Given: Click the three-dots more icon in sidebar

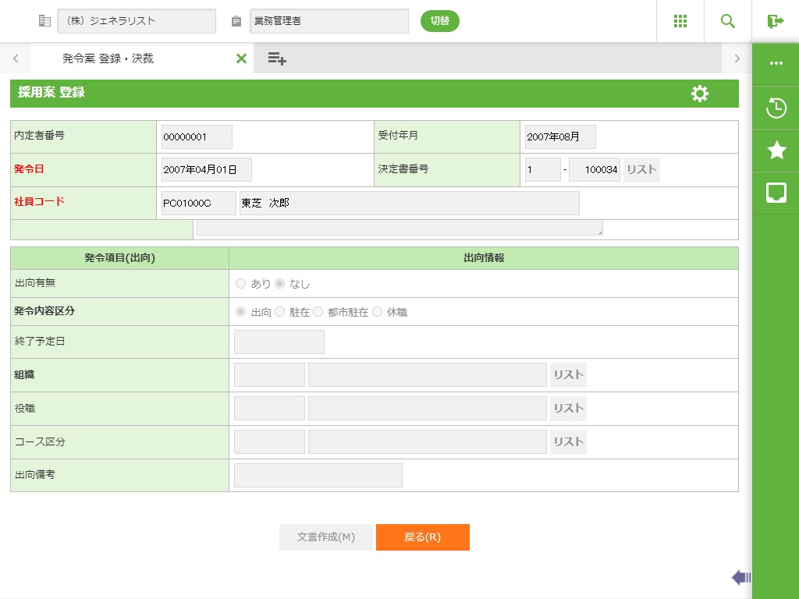Looking at the screenshot, I should click(x=776, y=64).
